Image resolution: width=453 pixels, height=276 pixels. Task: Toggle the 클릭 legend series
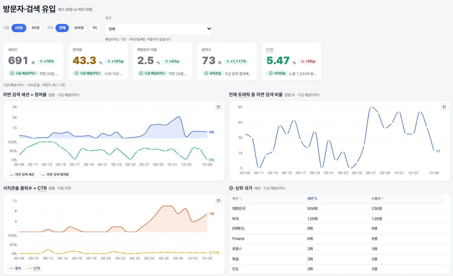click(x=15, y=268)
